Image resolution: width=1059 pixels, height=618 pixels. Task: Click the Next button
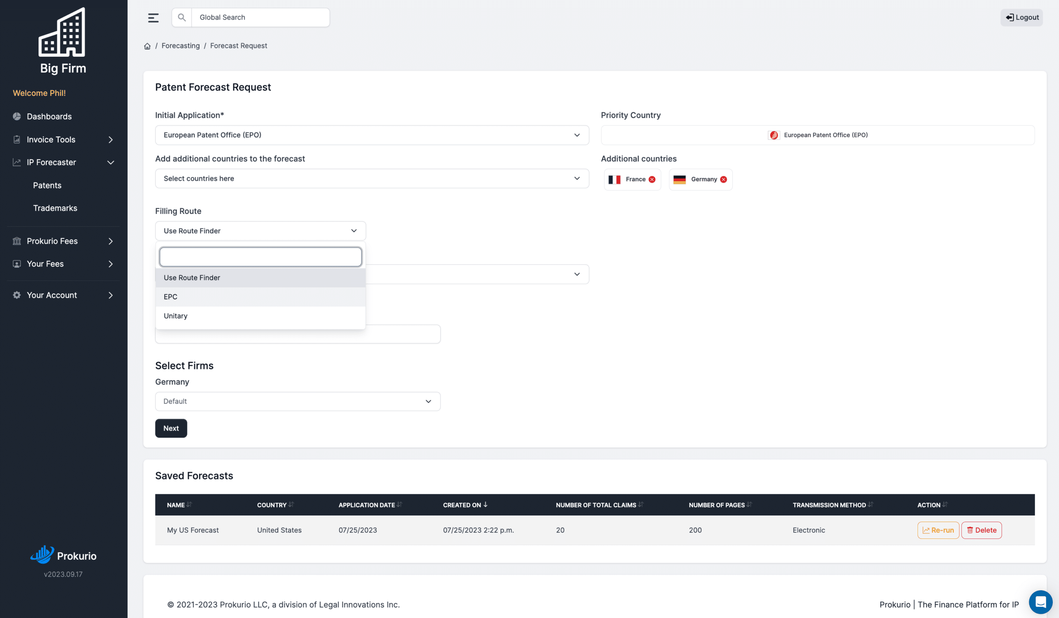[x=171, y=428]
